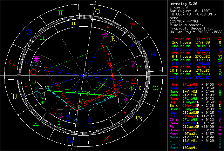This screenshot has width=224, height=151.
Task: Click the Part of Fortune glyph in wheel
Action: point(75,120)
